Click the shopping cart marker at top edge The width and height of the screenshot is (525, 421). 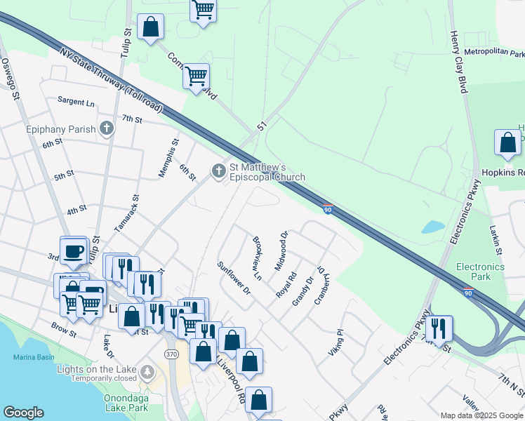[203, 10]
